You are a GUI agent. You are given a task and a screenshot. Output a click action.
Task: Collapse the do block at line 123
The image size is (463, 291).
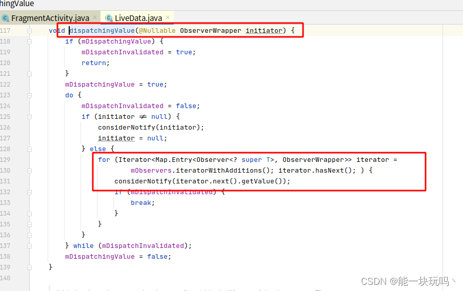(29, 95)
